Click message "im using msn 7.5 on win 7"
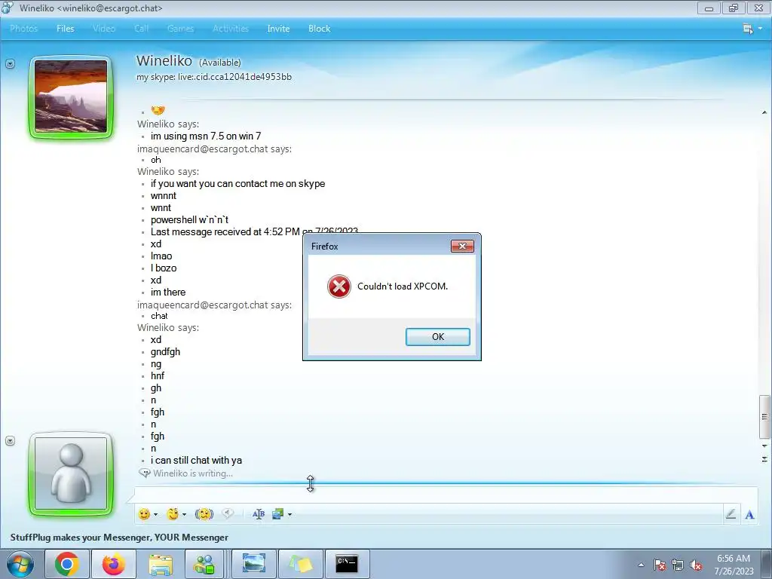Screen dimensions: 772x579 coord(206,136)
